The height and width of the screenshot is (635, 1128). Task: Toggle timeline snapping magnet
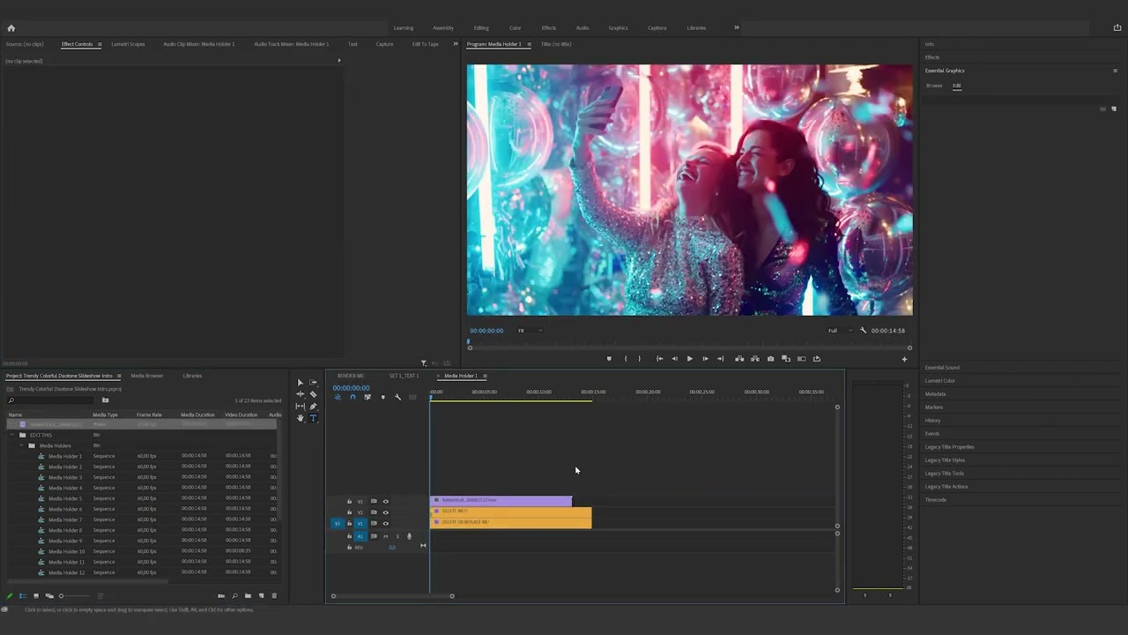click(352, 397)
